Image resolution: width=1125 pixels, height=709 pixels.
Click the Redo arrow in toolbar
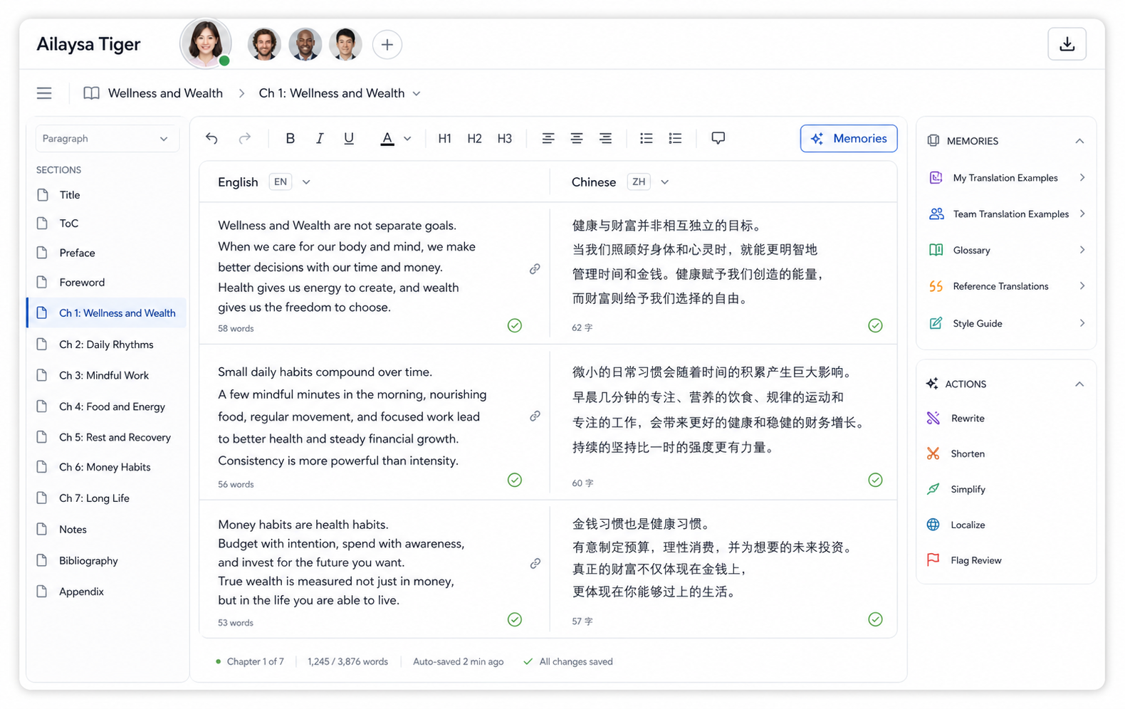(x=244, y=138)
